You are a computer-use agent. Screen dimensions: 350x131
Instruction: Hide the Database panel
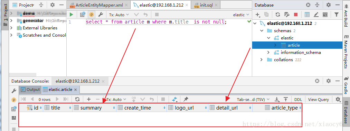pos(338,5)
